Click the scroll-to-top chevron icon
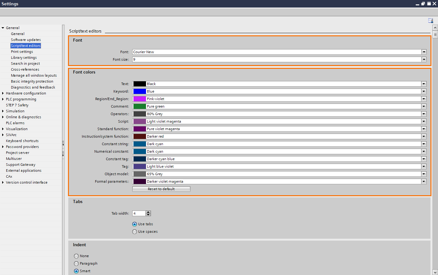438x275 pixels. pyautogui.click(x=435, y=27)
